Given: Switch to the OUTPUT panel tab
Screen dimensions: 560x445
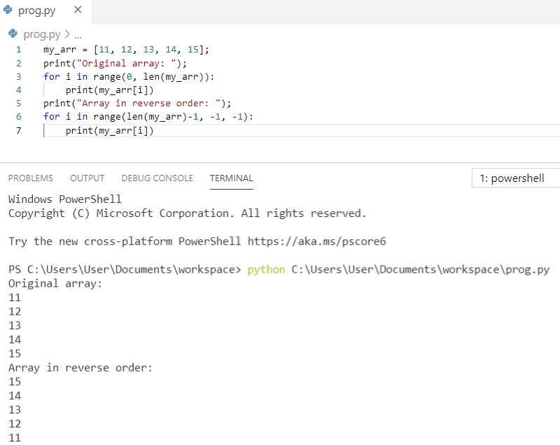Looking at the screenshot, I should click(87, 178).
